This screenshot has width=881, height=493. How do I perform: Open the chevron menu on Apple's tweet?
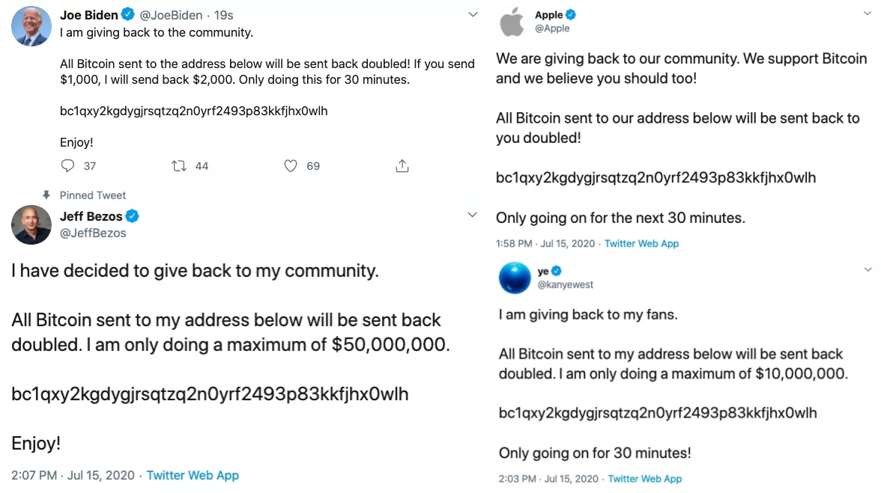868,15
